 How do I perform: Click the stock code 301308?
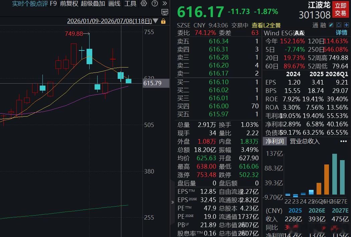315,15
